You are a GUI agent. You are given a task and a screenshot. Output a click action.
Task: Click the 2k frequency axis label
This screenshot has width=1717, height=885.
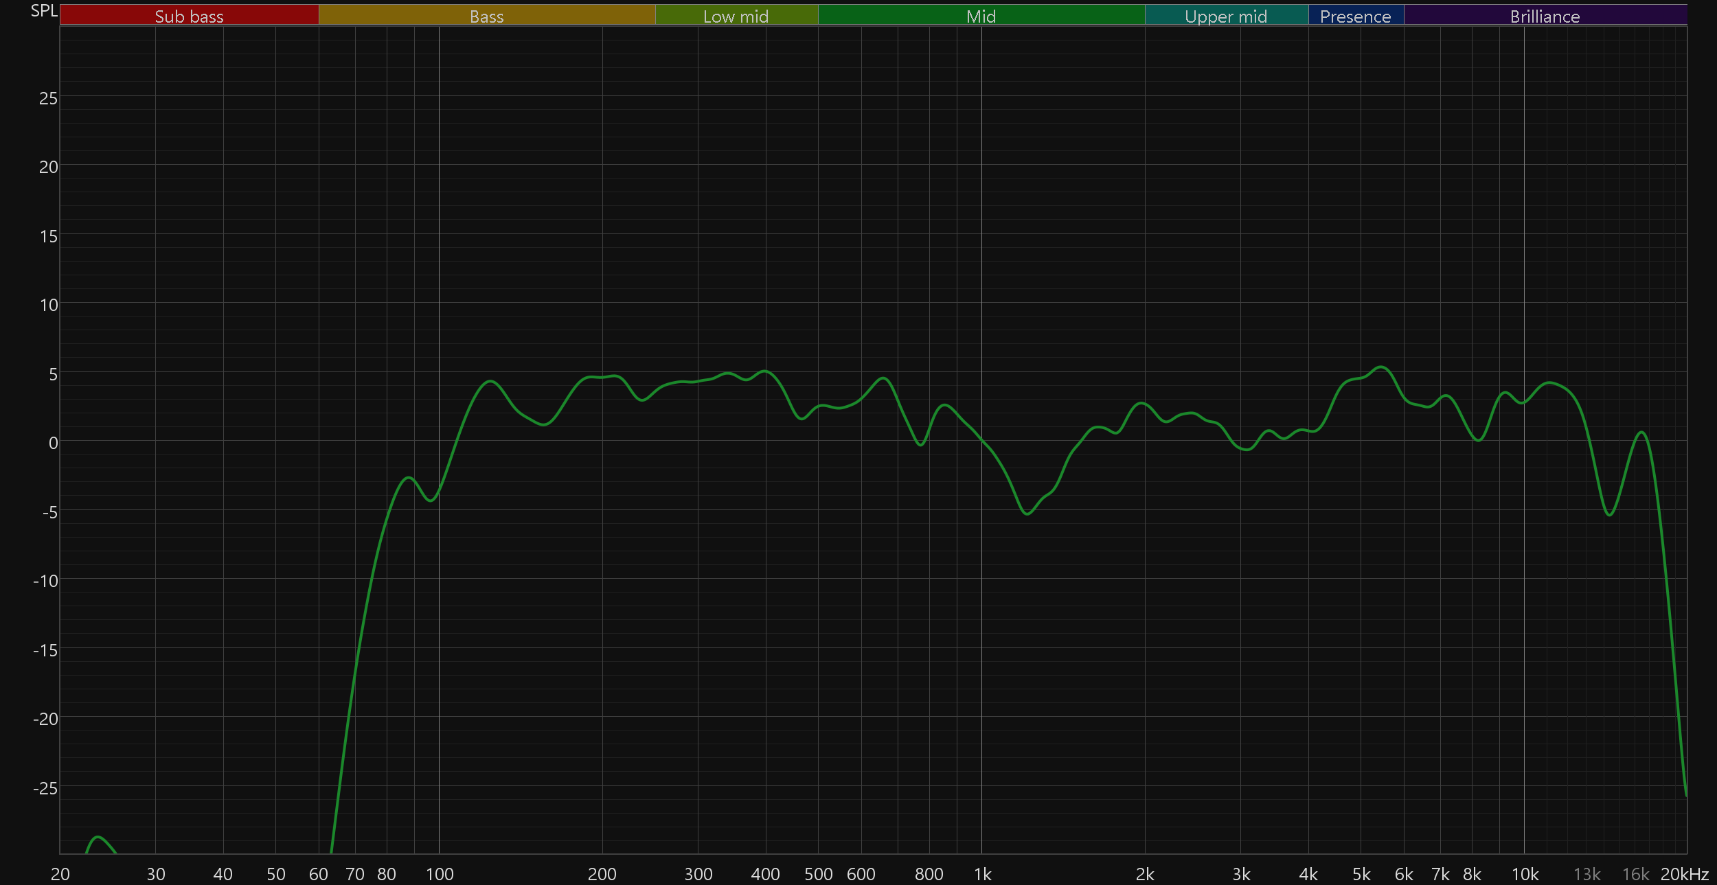pos(1145,874)
